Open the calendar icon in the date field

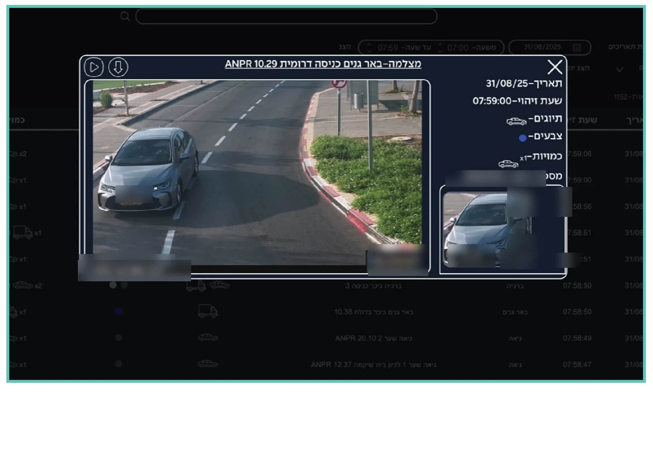[577, 47]
